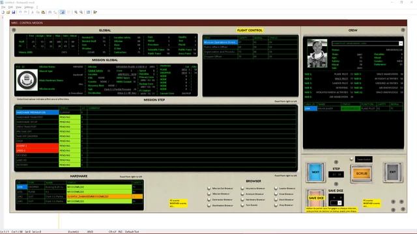Click the Default Text status bar entry

132,231
